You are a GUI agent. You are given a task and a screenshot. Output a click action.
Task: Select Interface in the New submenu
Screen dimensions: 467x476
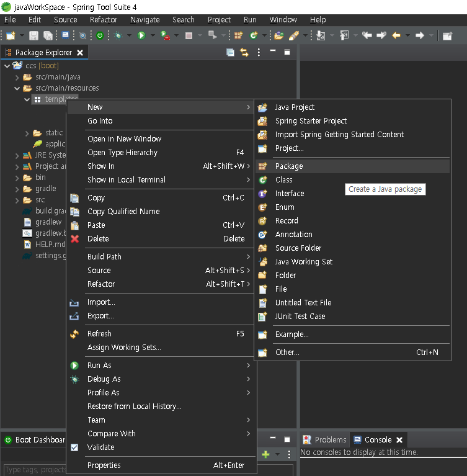point(353,194)
